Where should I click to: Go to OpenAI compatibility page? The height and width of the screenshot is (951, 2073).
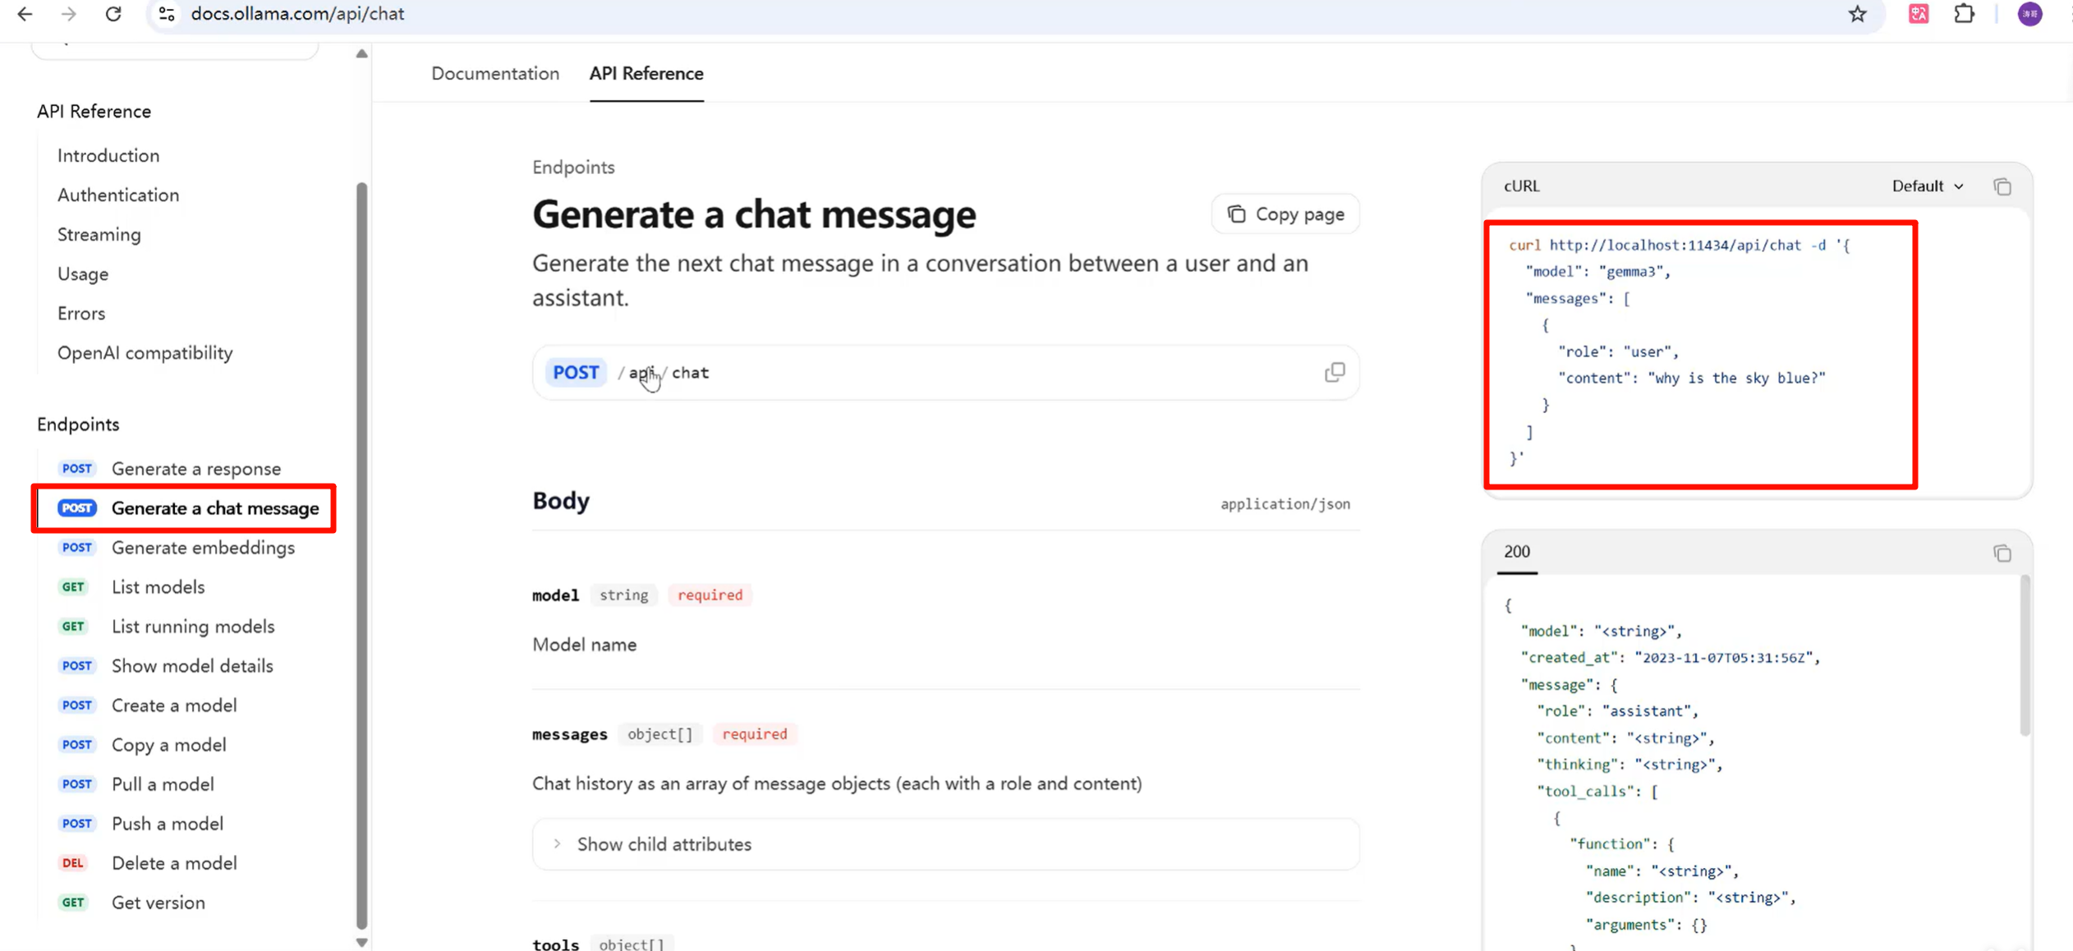145,353
